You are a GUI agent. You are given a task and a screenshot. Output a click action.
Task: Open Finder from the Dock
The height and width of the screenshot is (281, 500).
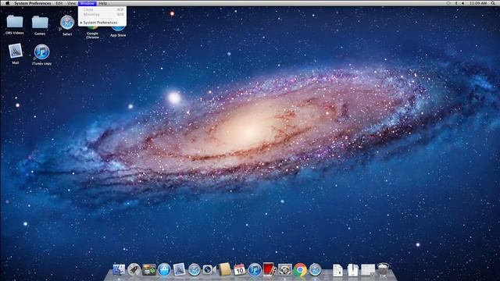point(119,270)
